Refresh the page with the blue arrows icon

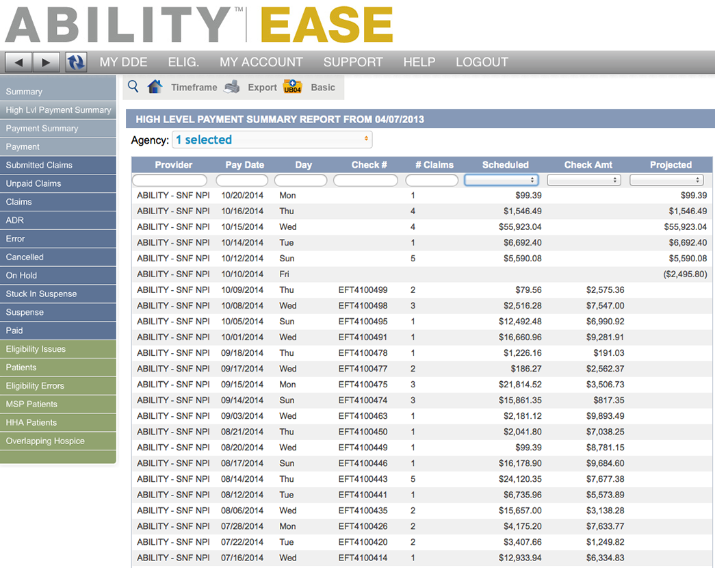(x=76, y=62)
